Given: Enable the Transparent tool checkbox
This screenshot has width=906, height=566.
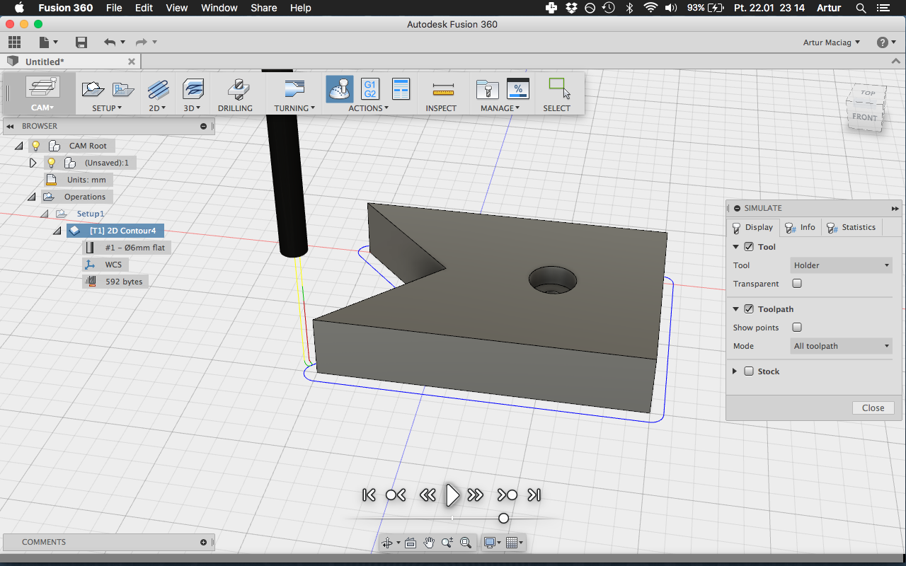Looking at the screenshot, I should [x=797, y=284].
